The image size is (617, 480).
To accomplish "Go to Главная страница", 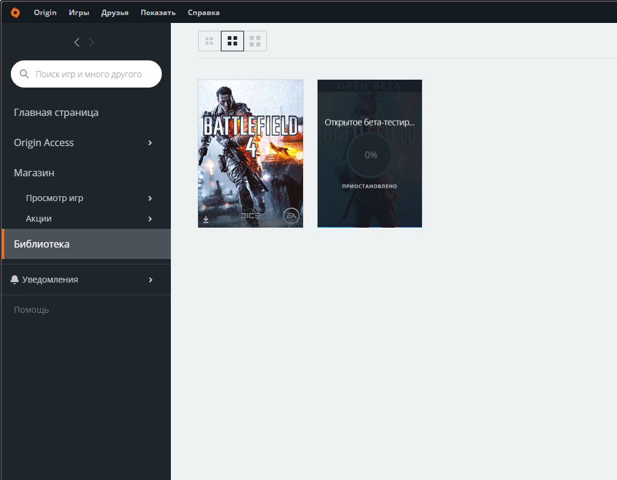I will click(56, 112).
